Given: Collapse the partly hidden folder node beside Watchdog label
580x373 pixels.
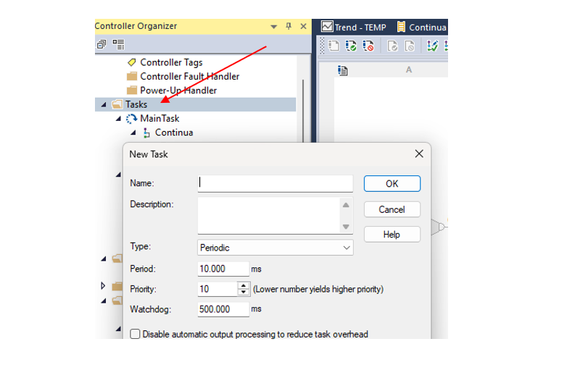Looking at the screenshot, I should click(104, 301).
